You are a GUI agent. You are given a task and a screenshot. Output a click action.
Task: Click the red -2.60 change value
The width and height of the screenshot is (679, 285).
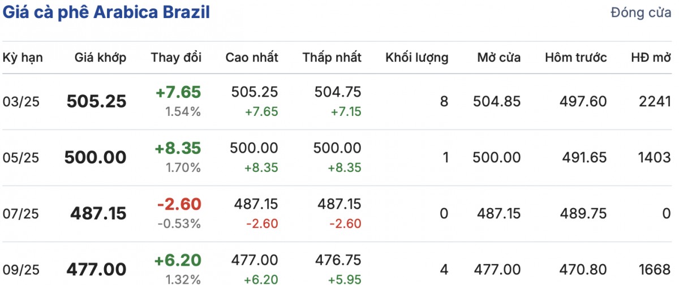click(x=179, y=204)
